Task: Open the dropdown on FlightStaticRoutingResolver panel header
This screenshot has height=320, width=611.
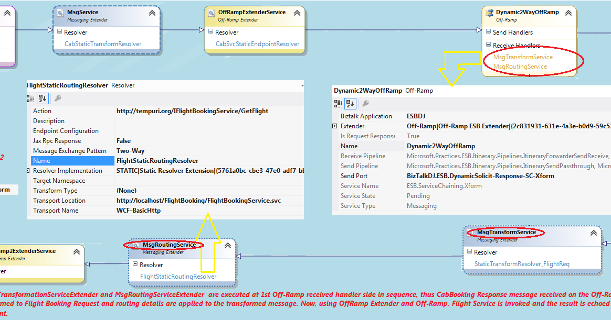Action: tap(301, 85)
